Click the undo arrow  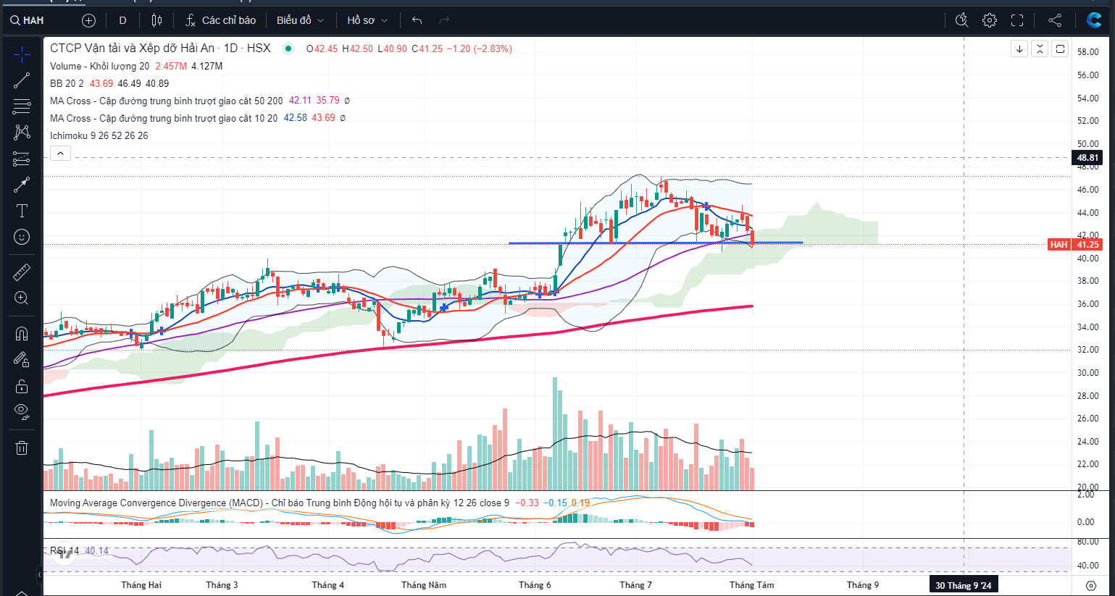tap(417, 20)
